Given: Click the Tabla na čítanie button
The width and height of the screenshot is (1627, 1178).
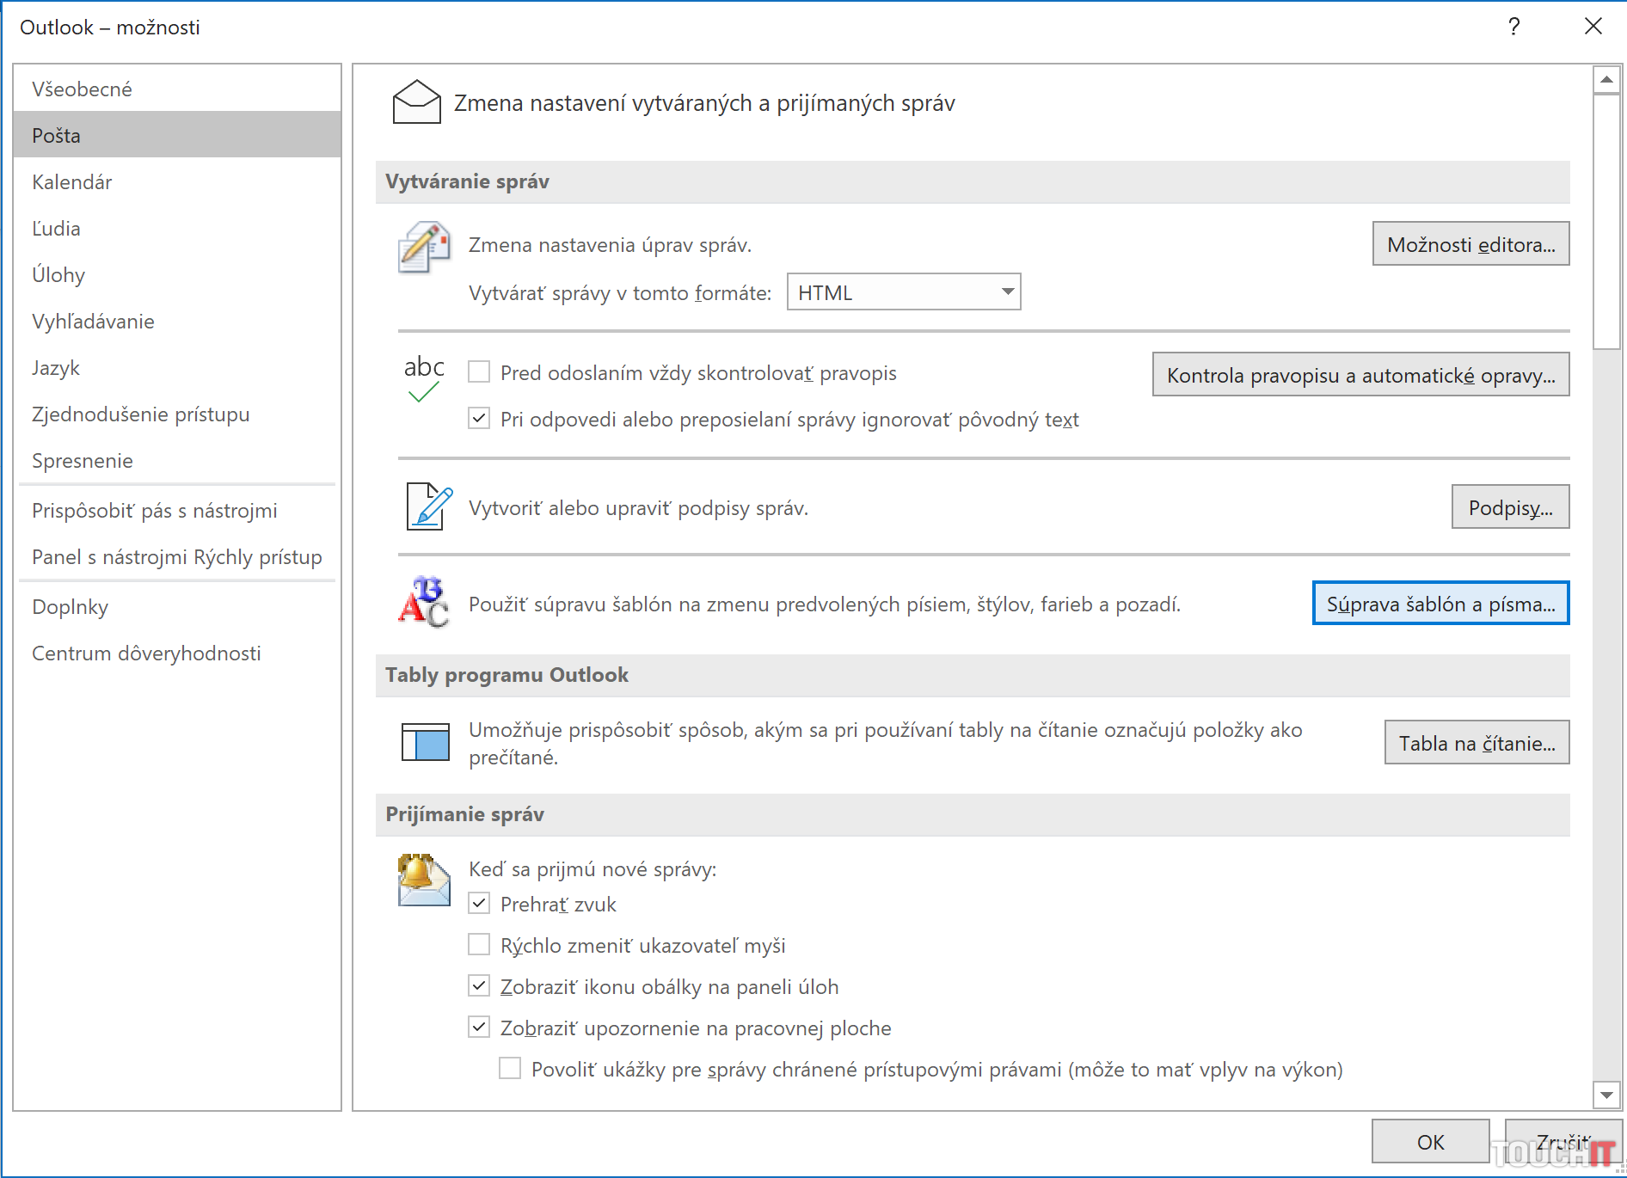Looking at the screenshot, I should coord(1476,743).
